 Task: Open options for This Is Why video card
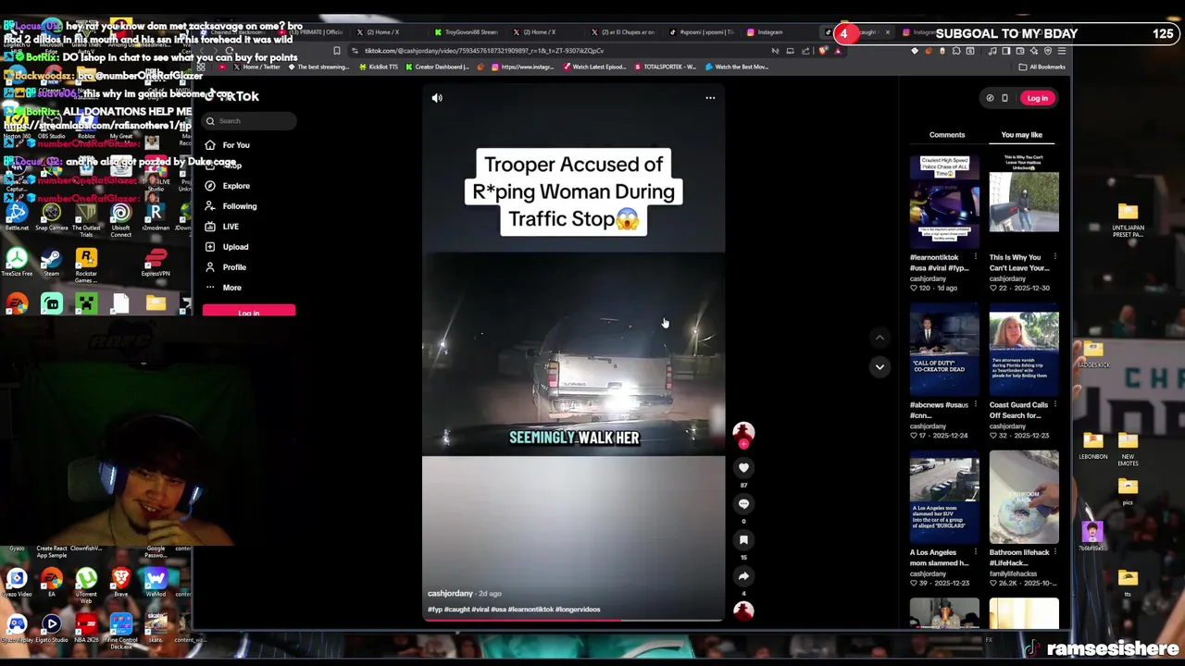(1054, 257)
